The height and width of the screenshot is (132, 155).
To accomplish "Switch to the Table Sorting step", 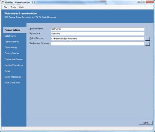I will pos(11,48).
